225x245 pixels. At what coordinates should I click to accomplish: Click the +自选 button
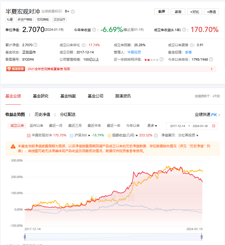click(211, 11)
